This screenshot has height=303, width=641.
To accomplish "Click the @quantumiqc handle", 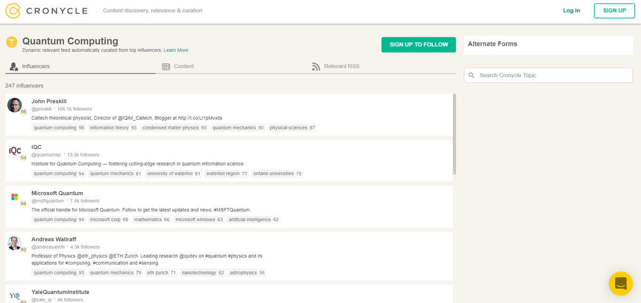I will point(46,155).
